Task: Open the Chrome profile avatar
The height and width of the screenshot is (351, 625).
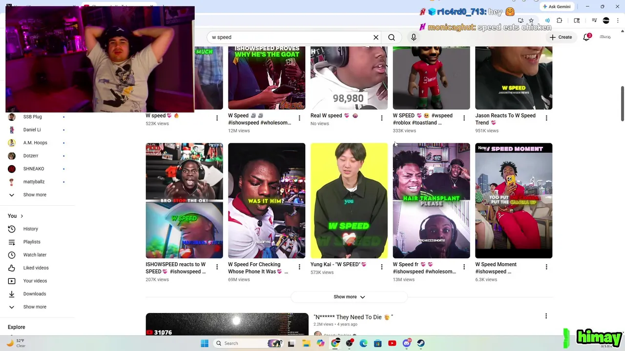Action: point(606,20)
